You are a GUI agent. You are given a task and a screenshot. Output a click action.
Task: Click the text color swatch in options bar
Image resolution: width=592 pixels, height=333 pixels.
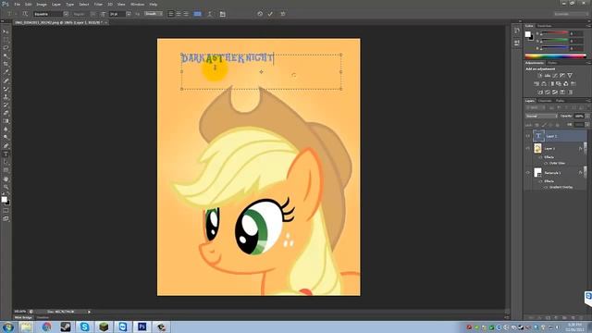pos(197,14)
